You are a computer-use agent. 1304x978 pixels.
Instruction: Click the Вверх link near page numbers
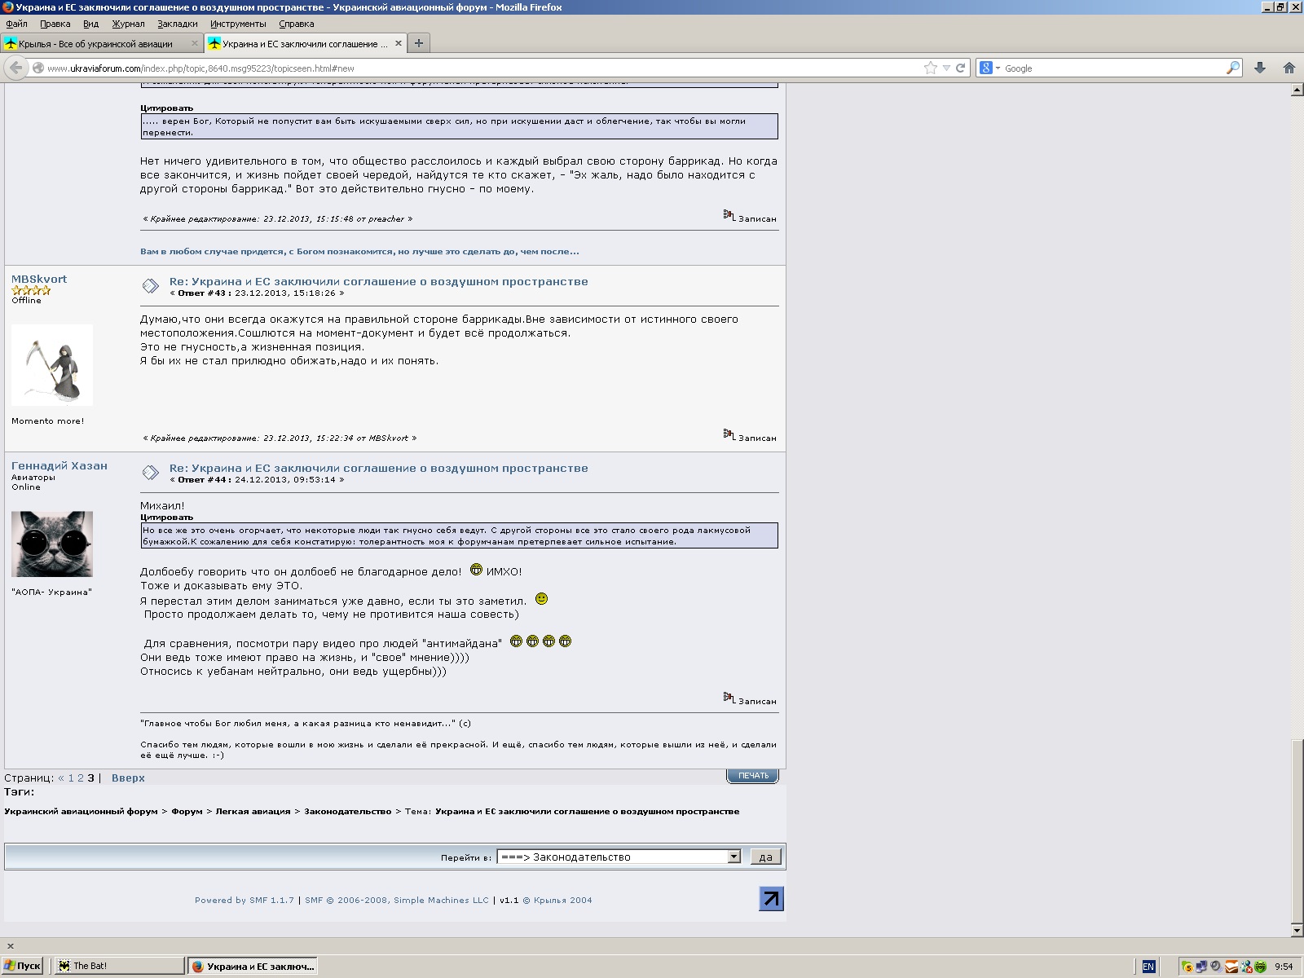point(128,778)
